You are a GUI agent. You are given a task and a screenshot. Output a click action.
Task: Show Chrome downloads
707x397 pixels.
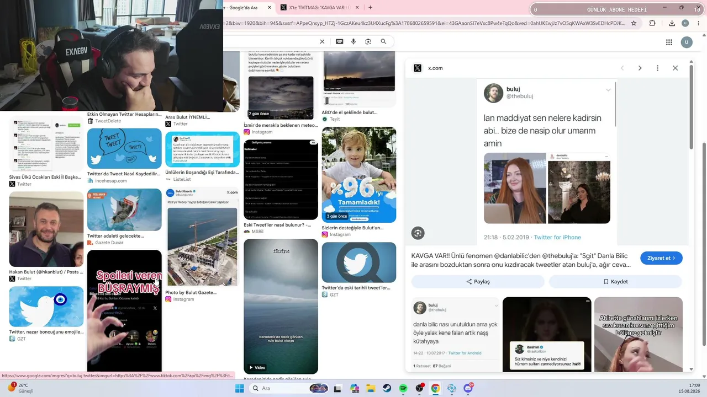click(672, 23)
